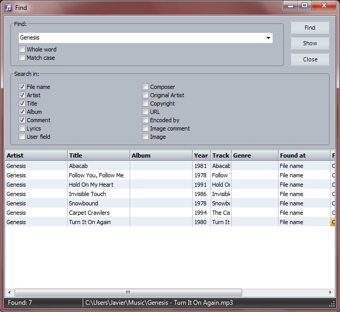
Task: Check the Encoded by search option
Action: (145, 120)
